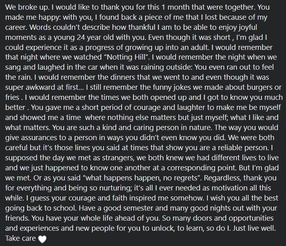Click the phrase "burgers or" in the post
Viewport: 286px width, 246px height.
click(264, 87)
